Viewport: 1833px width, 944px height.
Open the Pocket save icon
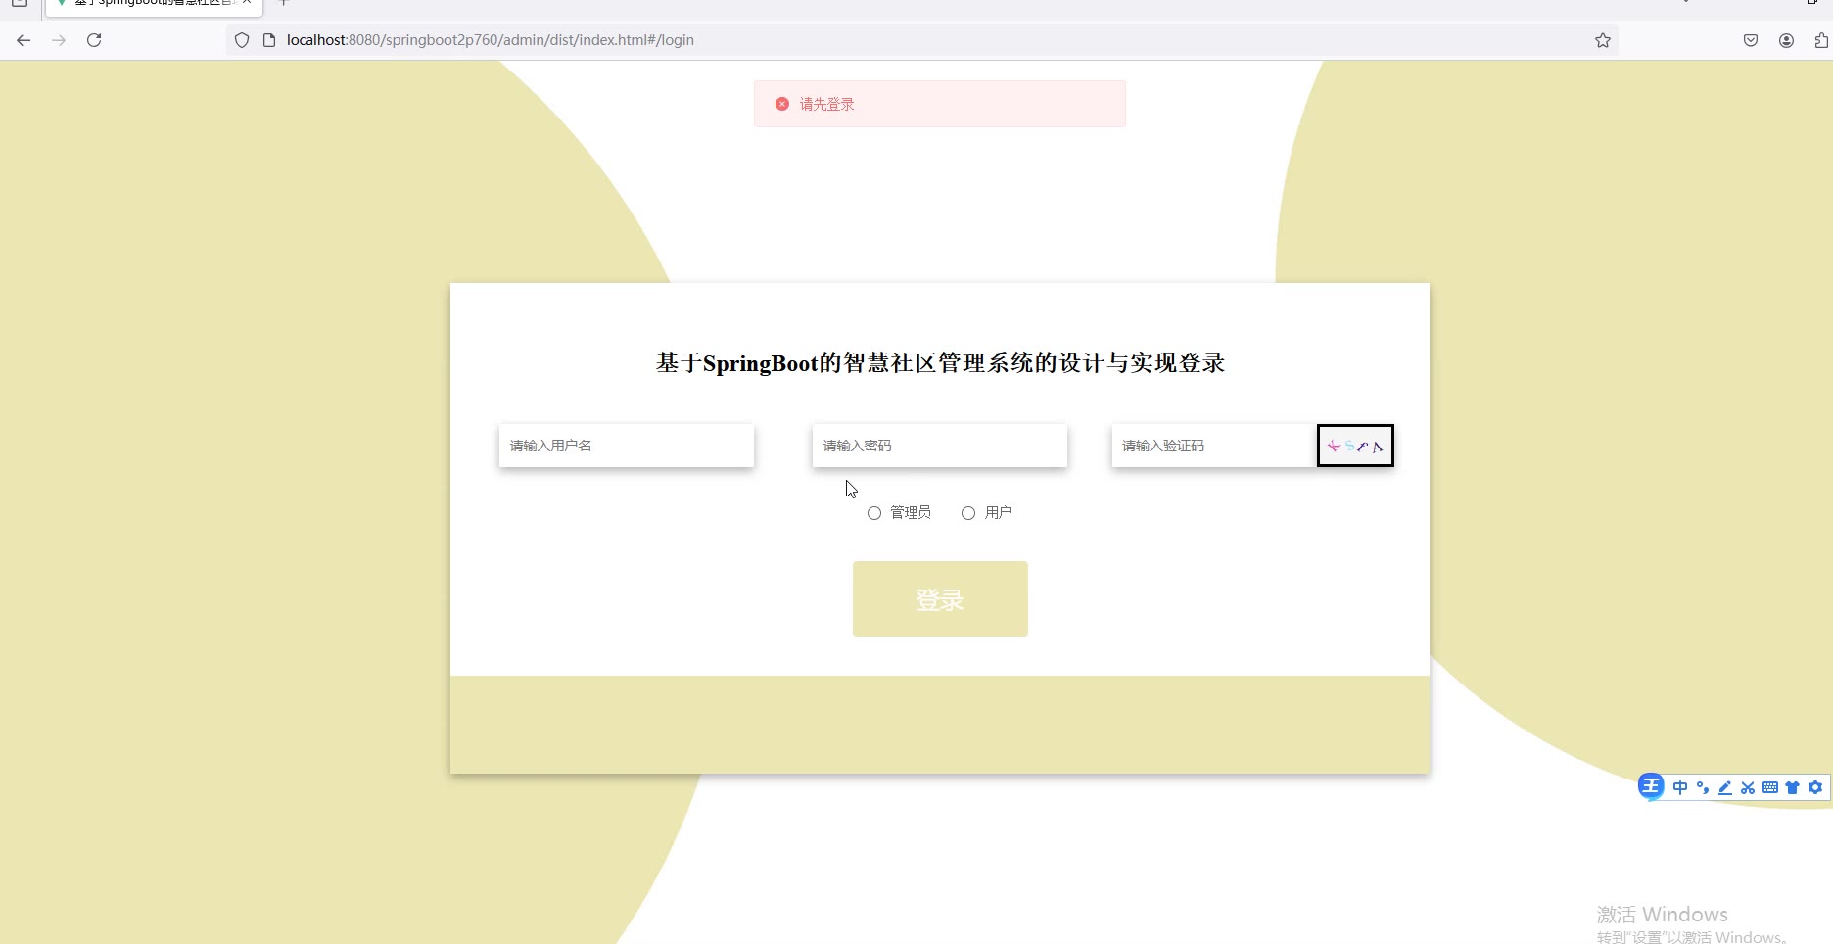(x=1751, y=40)
